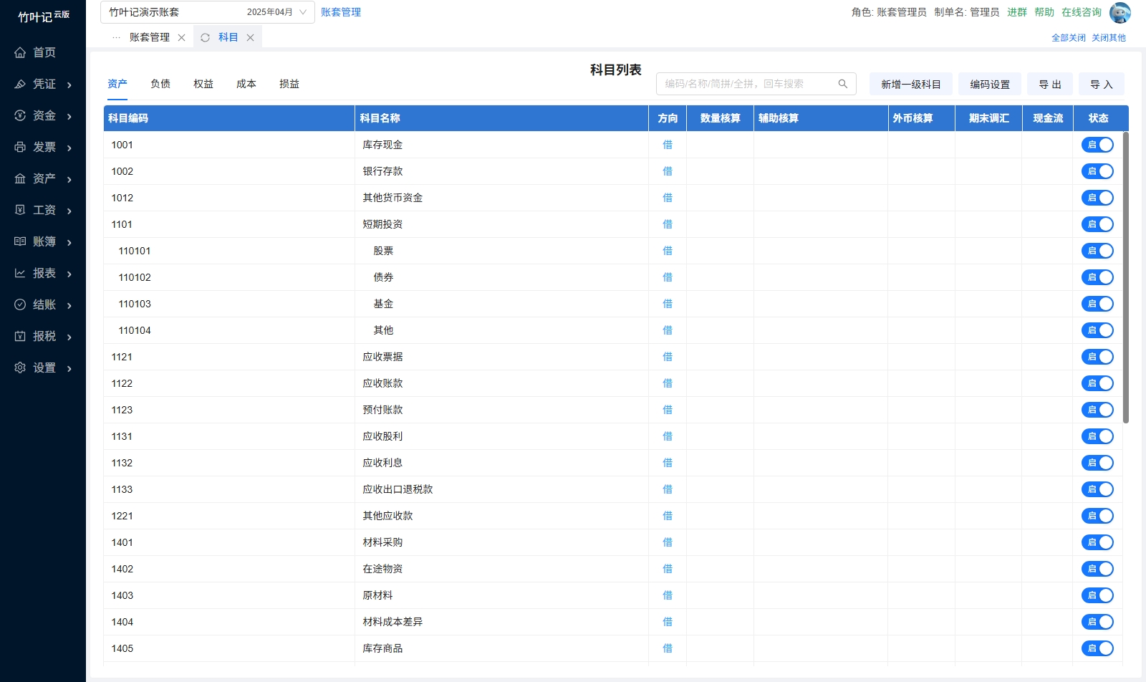1146x682 pixels.
Task: Click the voucher (凭证) pen icon
Action: coord(20,84)
